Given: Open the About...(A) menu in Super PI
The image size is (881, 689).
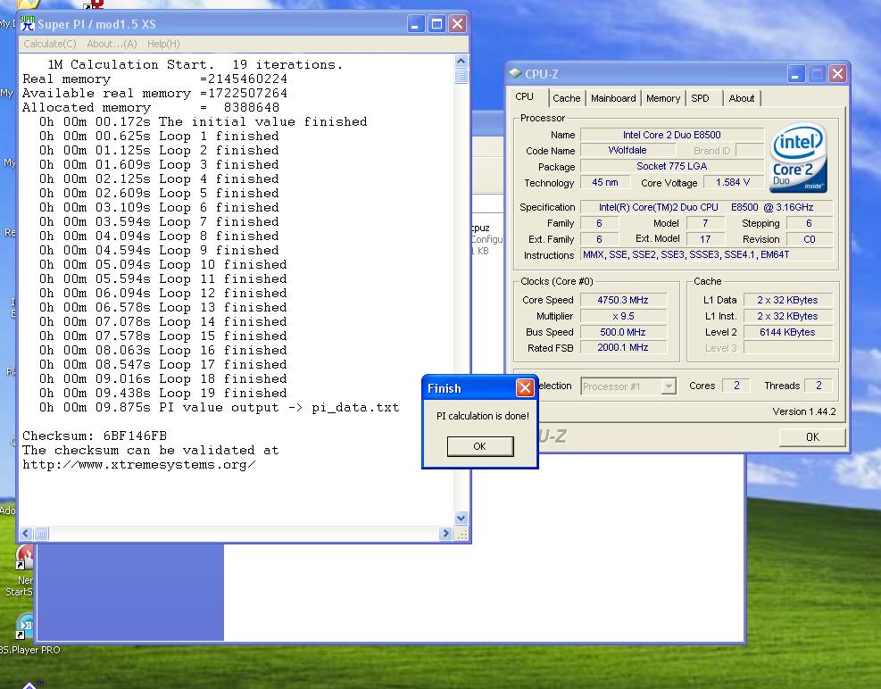Looking at the screenshot, I should [112, 44].
